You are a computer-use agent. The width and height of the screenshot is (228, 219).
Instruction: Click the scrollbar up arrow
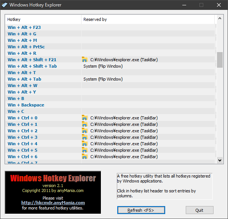tap(220, 18)
